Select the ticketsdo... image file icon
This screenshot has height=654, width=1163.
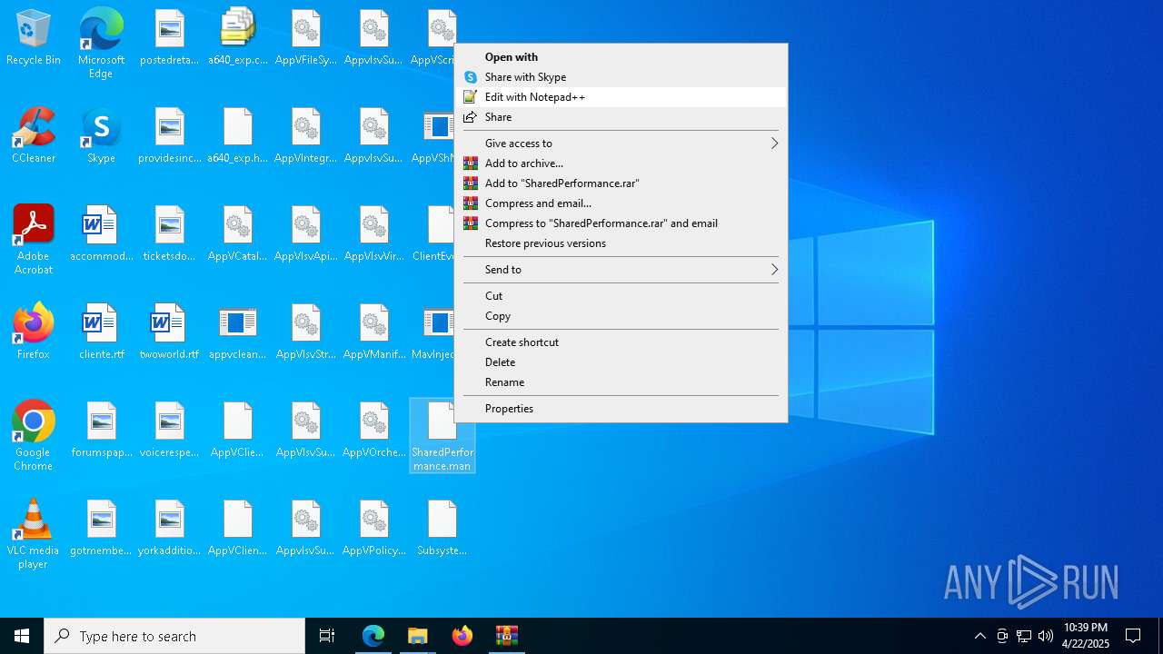(x=169, y=234)
